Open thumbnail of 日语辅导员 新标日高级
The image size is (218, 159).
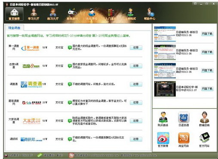165,70
